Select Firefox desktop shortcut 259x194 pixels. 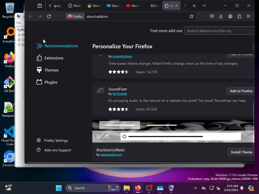click(9, 60)
